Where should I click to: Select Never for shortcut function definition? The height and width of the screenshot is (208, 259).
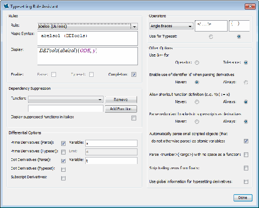pyautogui.click(x=197, y=102)
